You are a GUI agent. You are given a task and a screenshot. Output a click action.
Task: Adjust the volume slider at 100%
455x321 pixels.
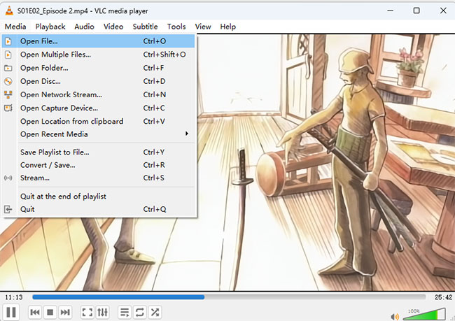pyautogui.click(x=424, y=314)
